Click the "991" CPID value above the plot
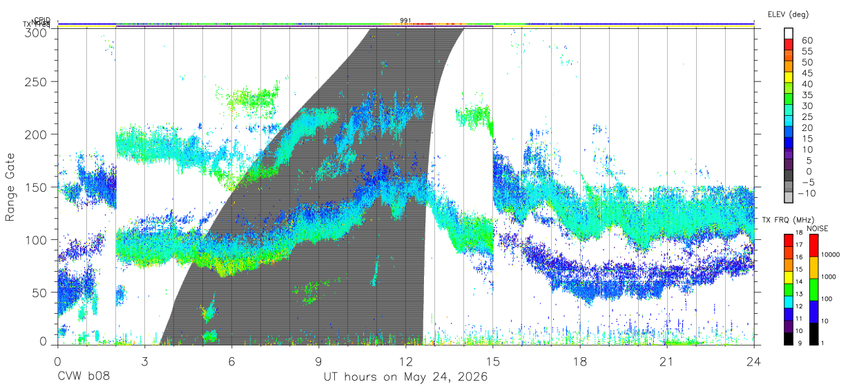 [x=406, y=20]
